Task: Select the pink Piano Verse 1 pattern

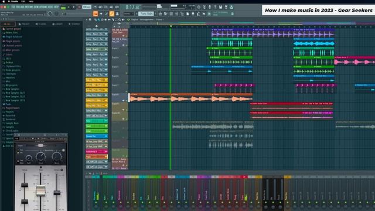Action: 97,152
